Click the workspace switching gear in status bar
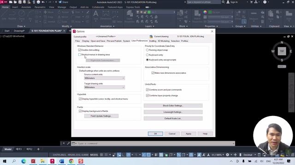 click(x=227, y=155)
